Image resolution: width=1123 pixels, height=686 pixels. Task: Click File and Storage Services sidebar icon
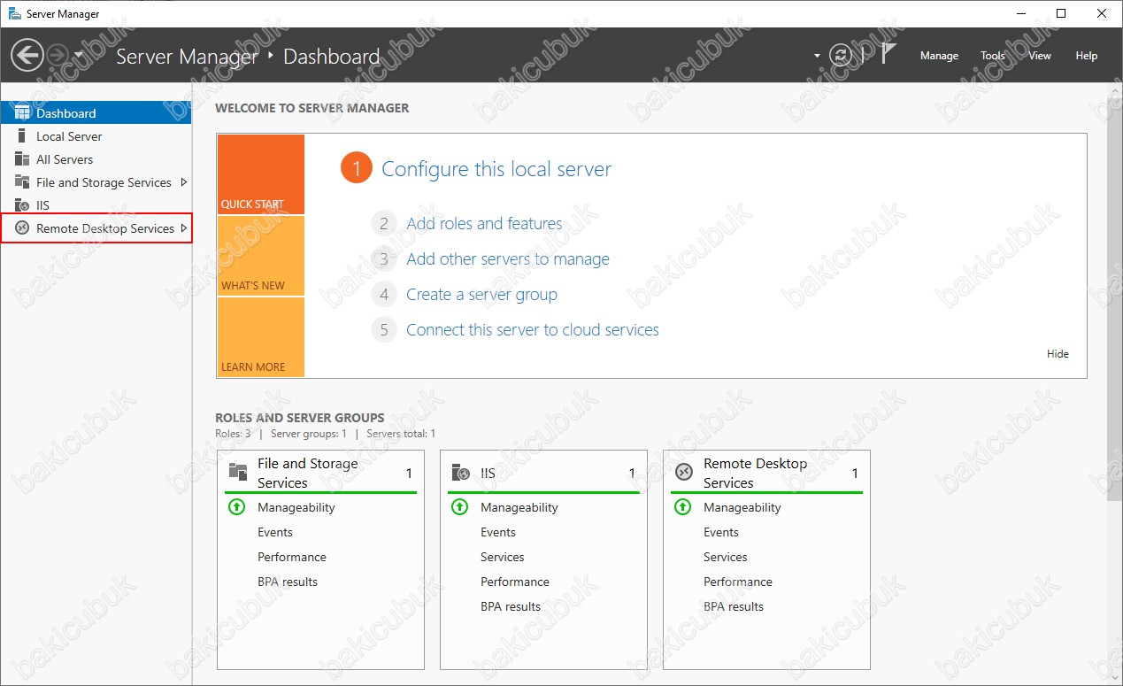click(x=22, y=181)
